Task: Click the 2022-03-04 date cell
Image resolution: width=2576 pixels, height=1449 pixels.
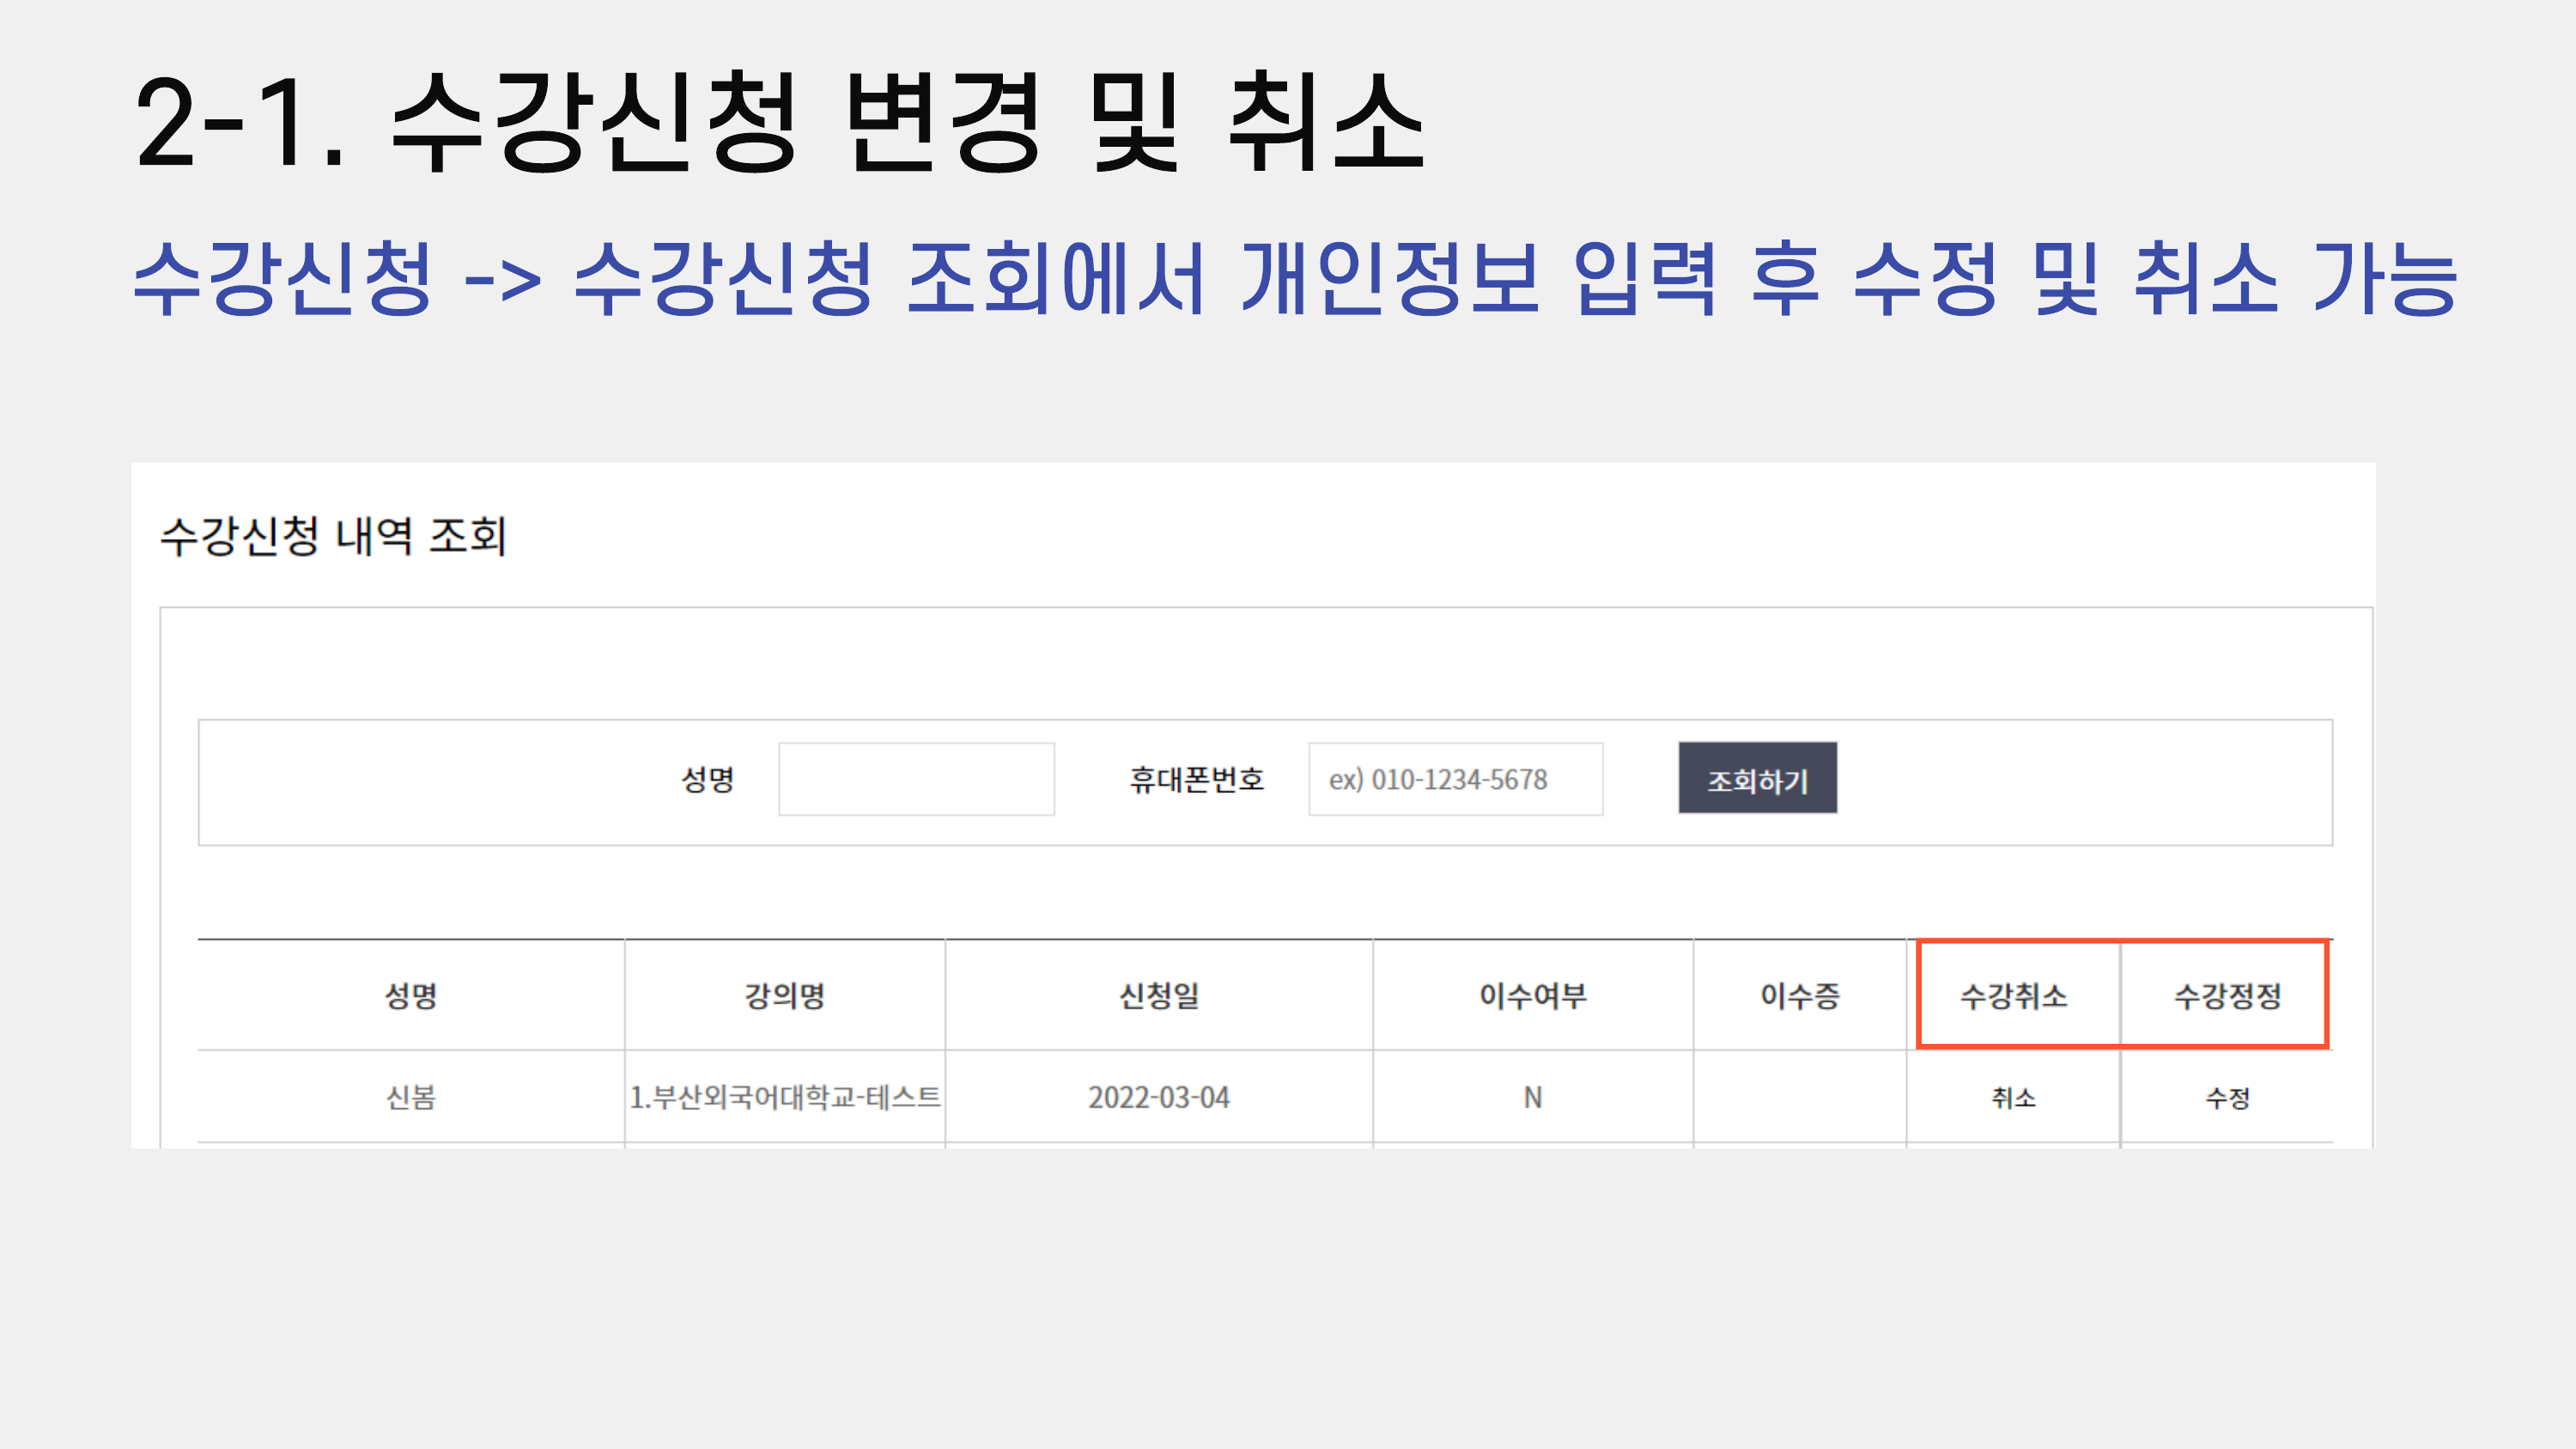Action: tap(1158, 1097)
